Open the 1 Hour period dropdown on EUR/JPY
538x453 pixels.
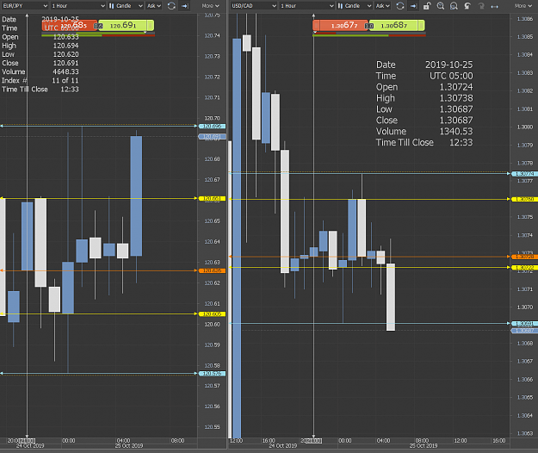pyautogui.click(x=77, y=5)
